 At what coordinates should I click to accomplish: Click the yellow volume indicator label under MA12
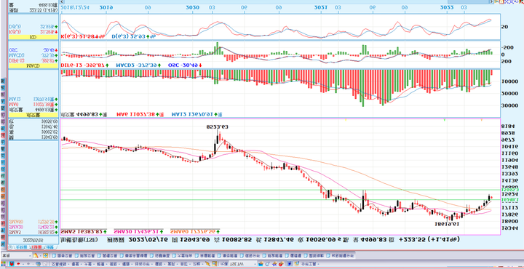point(33,115)
